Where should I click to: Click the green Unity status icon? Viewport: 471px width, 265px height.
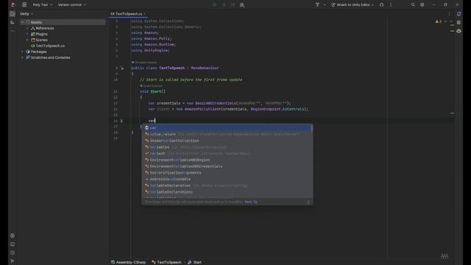coord(381,5)
